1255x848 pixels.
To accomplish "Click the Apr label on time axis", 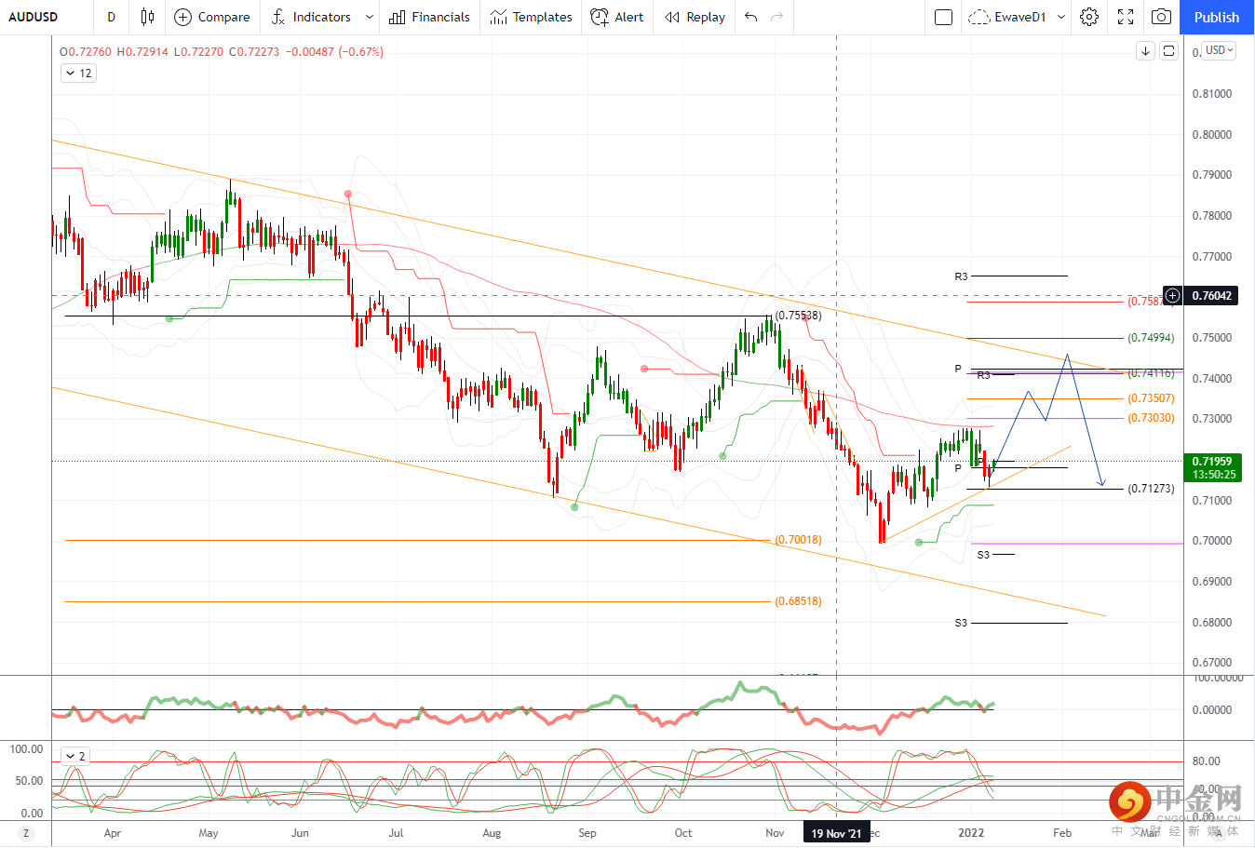I will (x=113, y=833).
